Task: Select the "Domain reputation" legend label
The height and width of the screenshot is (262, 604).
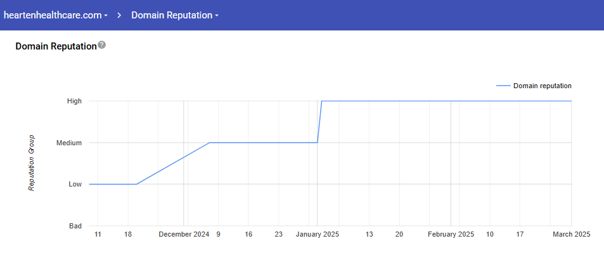Action: (x=542, y=86)
